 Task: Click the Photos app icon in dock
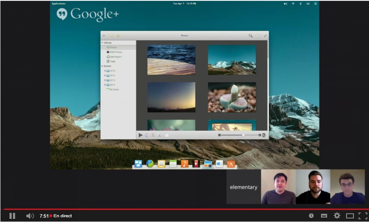208,164
